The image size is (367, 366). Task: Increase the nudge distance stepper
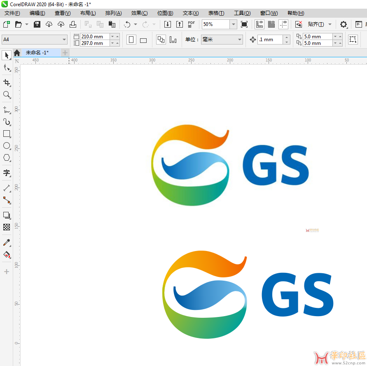(x=287, y=38)
